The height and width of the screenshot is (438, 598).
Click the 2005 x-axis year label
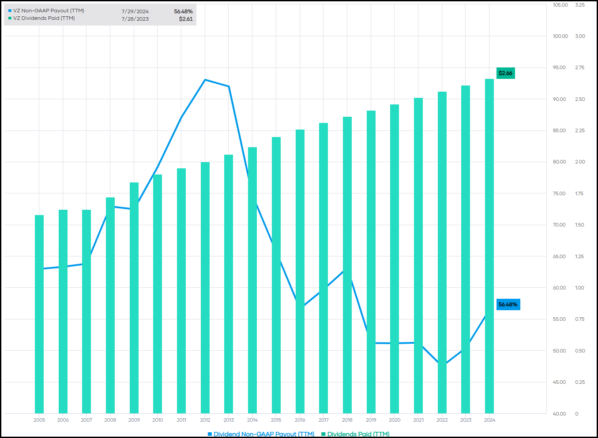point(39,420)
